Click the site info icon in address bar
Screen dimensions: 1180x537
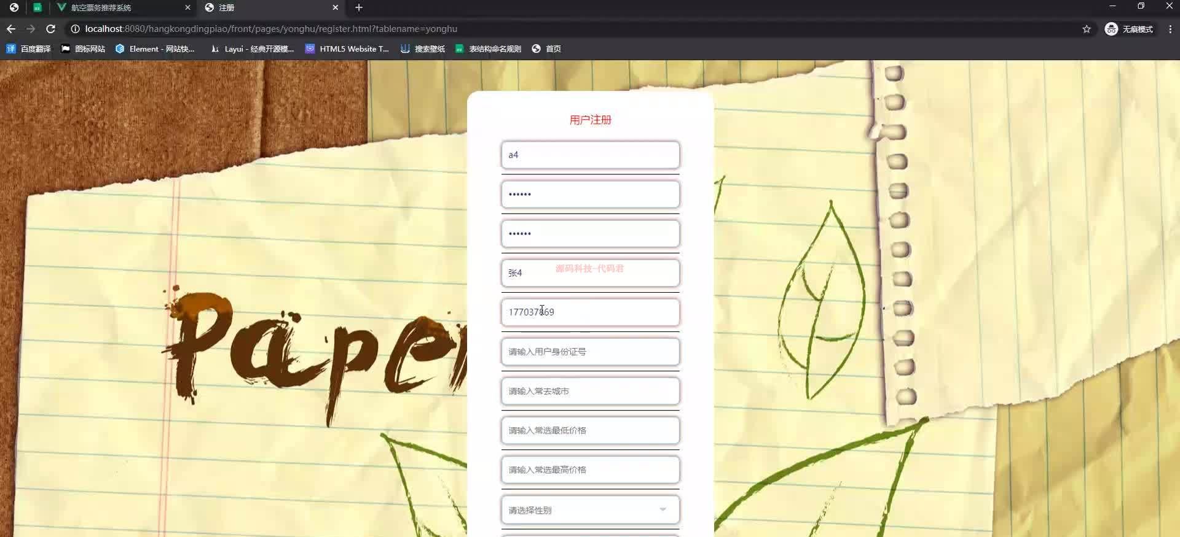[x=75, y=29]
